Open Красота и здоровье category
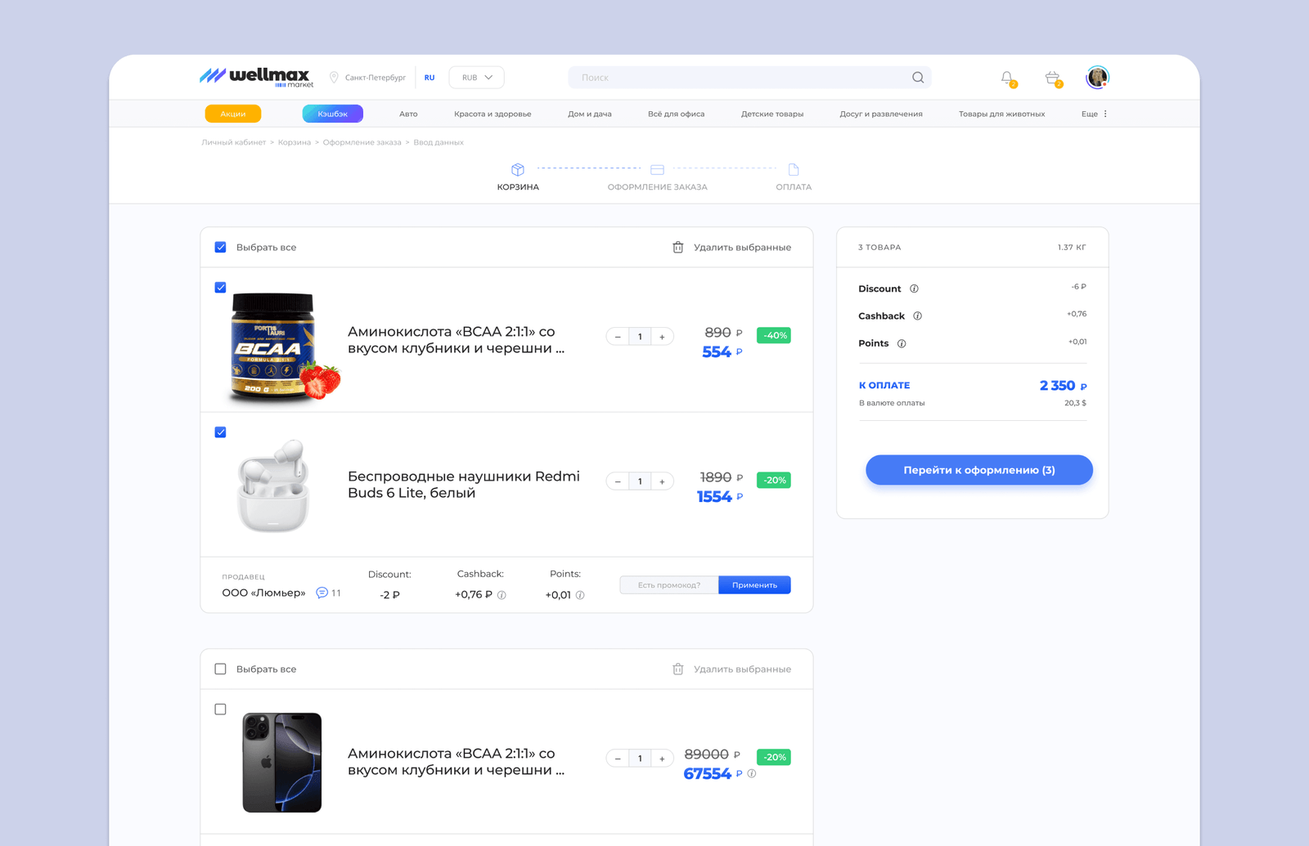The height and width of the screenshot is (846, 1309). pos(493,114)
